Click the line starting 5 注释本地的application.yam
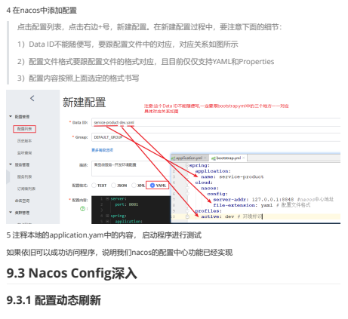The height and width of the screenshot is (319, 348). (x=104, y=235)
